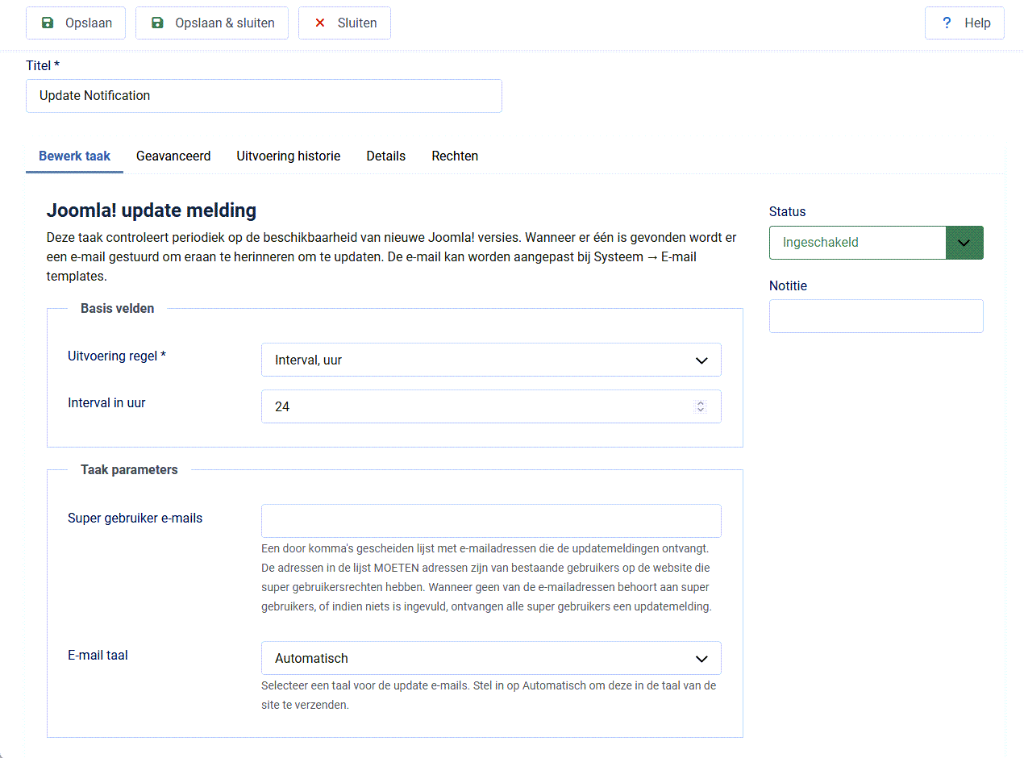Click the Opslaan save button
The image size is (1024, 758).
coord(76,23)
